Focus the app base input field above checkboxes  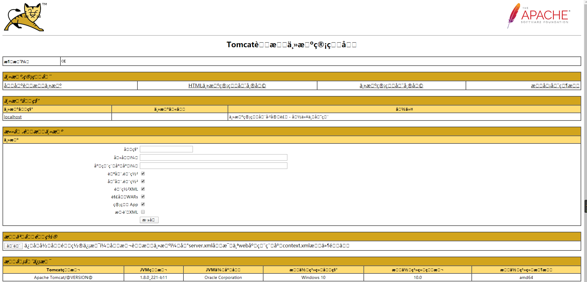pyautogui.click(x=213, y=166)
